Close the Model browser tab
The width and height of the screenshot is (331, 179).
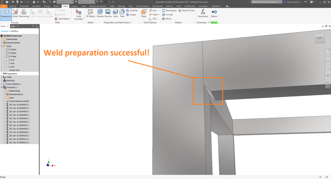(8, 26)
